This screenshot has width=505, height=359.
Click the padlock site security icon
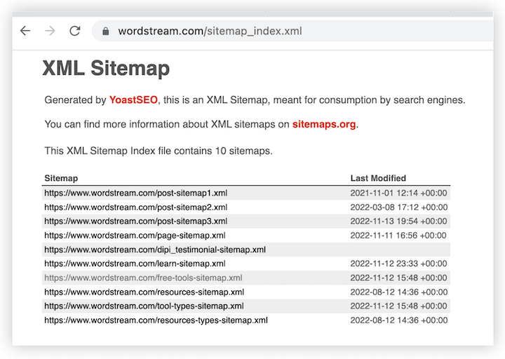(x=107, y=32)
